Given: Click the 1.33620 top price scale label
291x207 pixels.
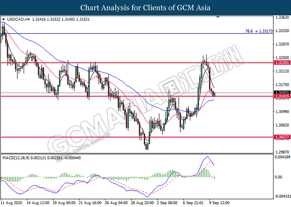Looking at the screenshot, I should pos(282,17).
